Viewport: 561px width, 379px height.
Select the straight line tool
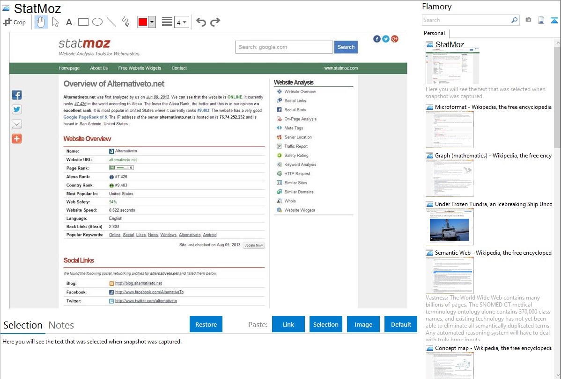pyautogui.click(x=111, y=22)
